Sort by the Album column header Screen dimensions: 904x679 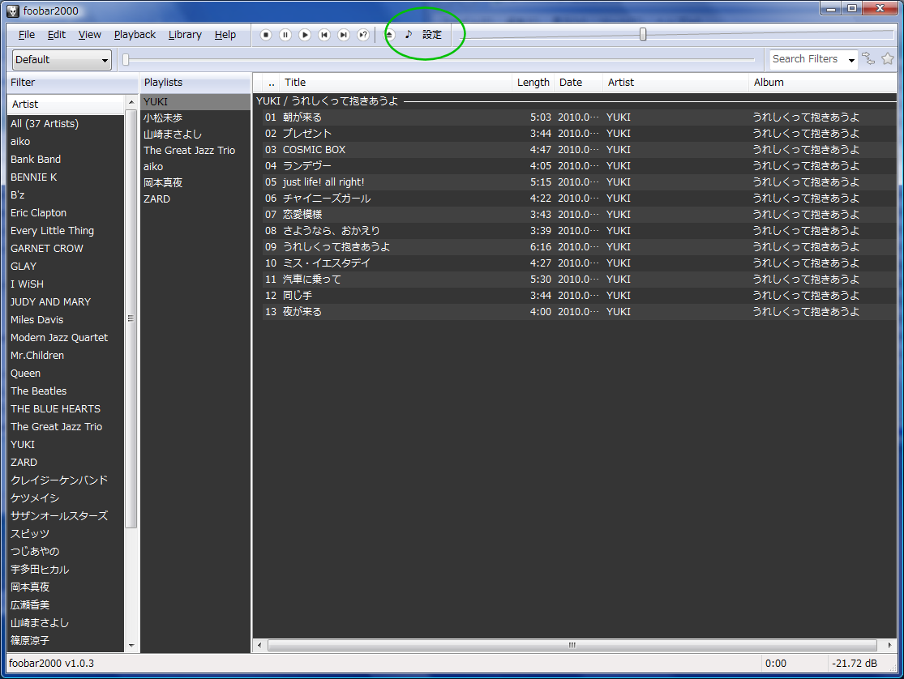coord(822,83)
